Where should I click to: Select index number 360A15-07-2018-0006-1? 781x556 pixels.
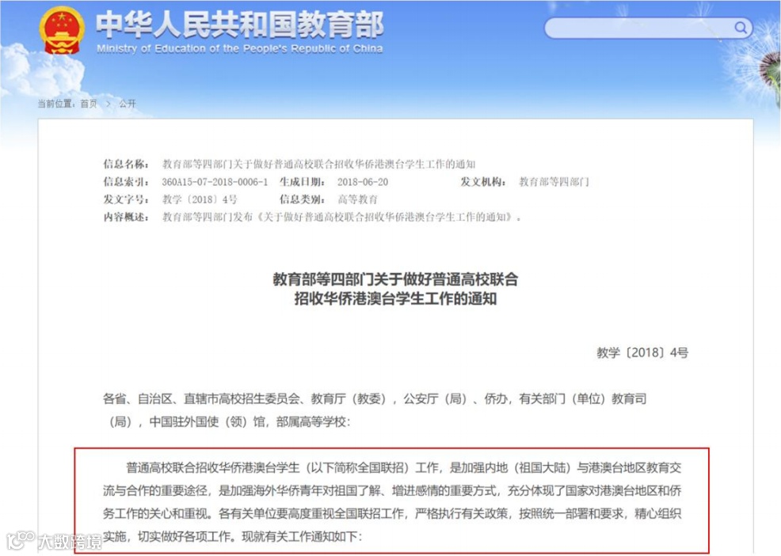pyautogui.click(x=215, y=182)
